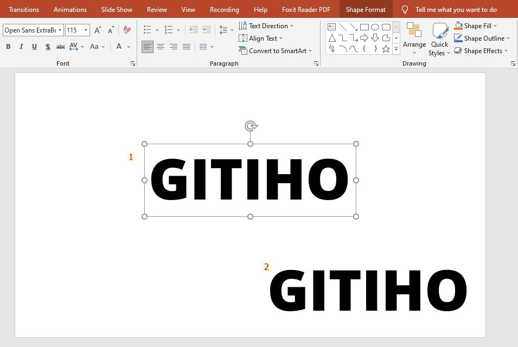Click Tell me what you want to do
The height and width of the screenshot is (347, 518).
(456, 9)
